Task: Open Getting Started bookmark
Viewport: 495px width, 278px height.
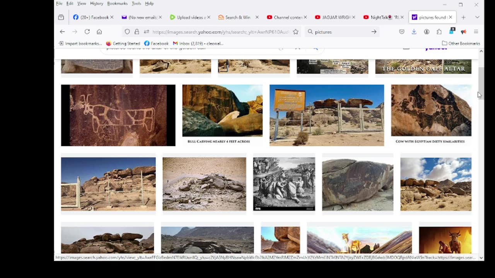Action: click(x=123, y=43)
